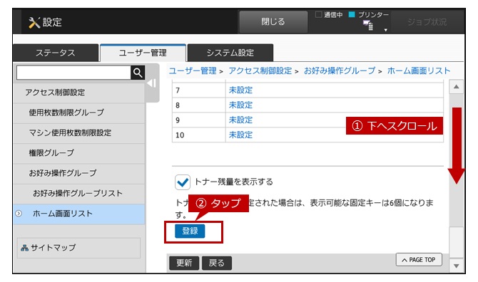Click the sitemap icon
Viewport: 478px width, 282px height.
[x=24, y=249]
